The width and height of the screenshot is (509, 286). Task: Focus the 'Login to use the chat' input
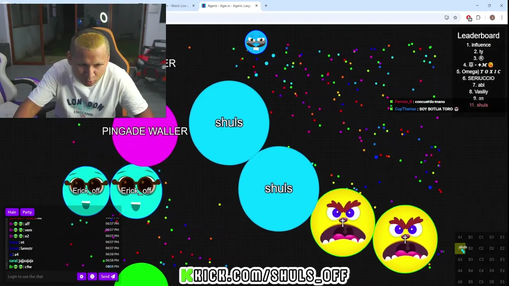coord(40,276)
